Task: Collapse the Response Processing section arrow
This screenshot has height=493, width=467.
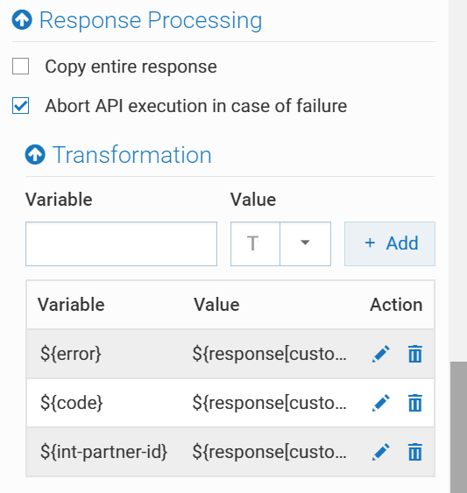Action: 22,20
